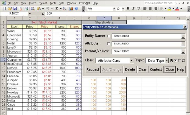The height and width of the screenshot is (115, 190).
Task: Click the Print toolbar icon
Action: tap(26, 9)
